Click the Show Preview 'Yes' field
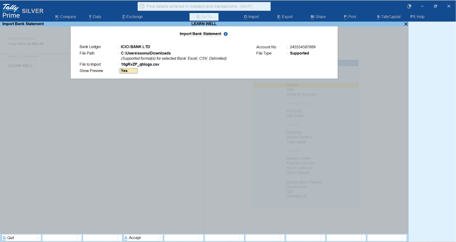This screenshot has width=456, height=242. [129, 71]
